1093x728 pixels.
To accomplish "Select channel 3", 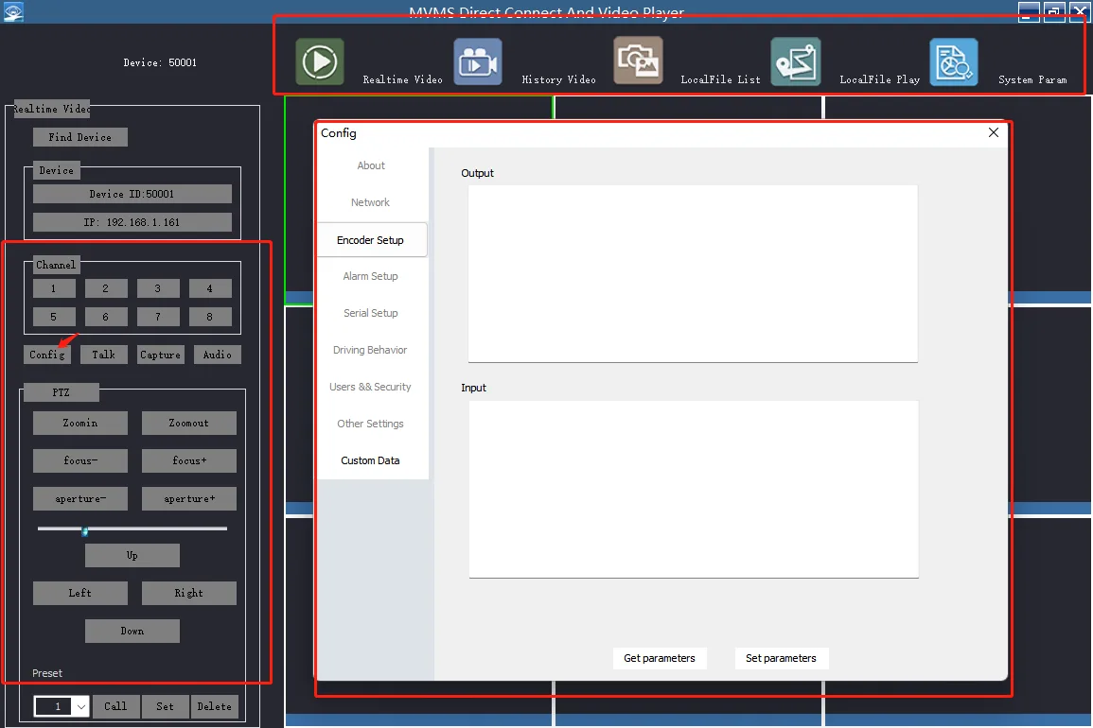I will (158, 288).
